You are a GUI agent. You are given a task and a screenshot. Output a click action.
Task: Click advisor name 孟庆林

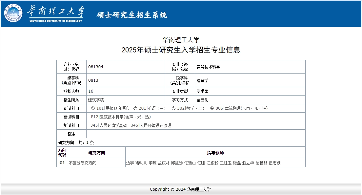[x=164, y=163]
